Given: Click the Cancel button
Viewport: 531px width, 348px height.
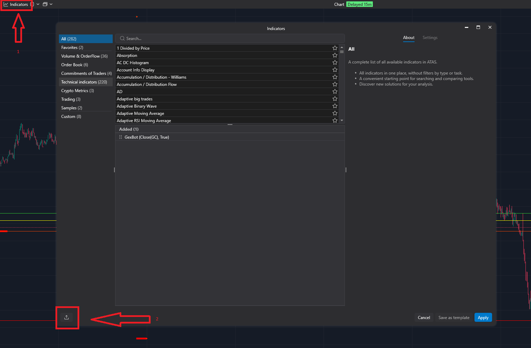Looking at the screenshot, I should click(x=424, y=318).
